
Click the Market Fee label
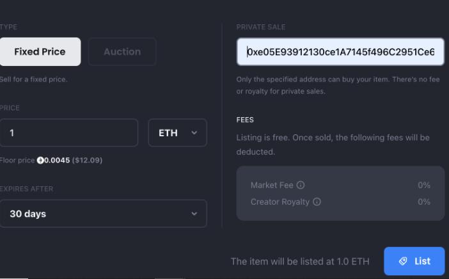point(272,185)
